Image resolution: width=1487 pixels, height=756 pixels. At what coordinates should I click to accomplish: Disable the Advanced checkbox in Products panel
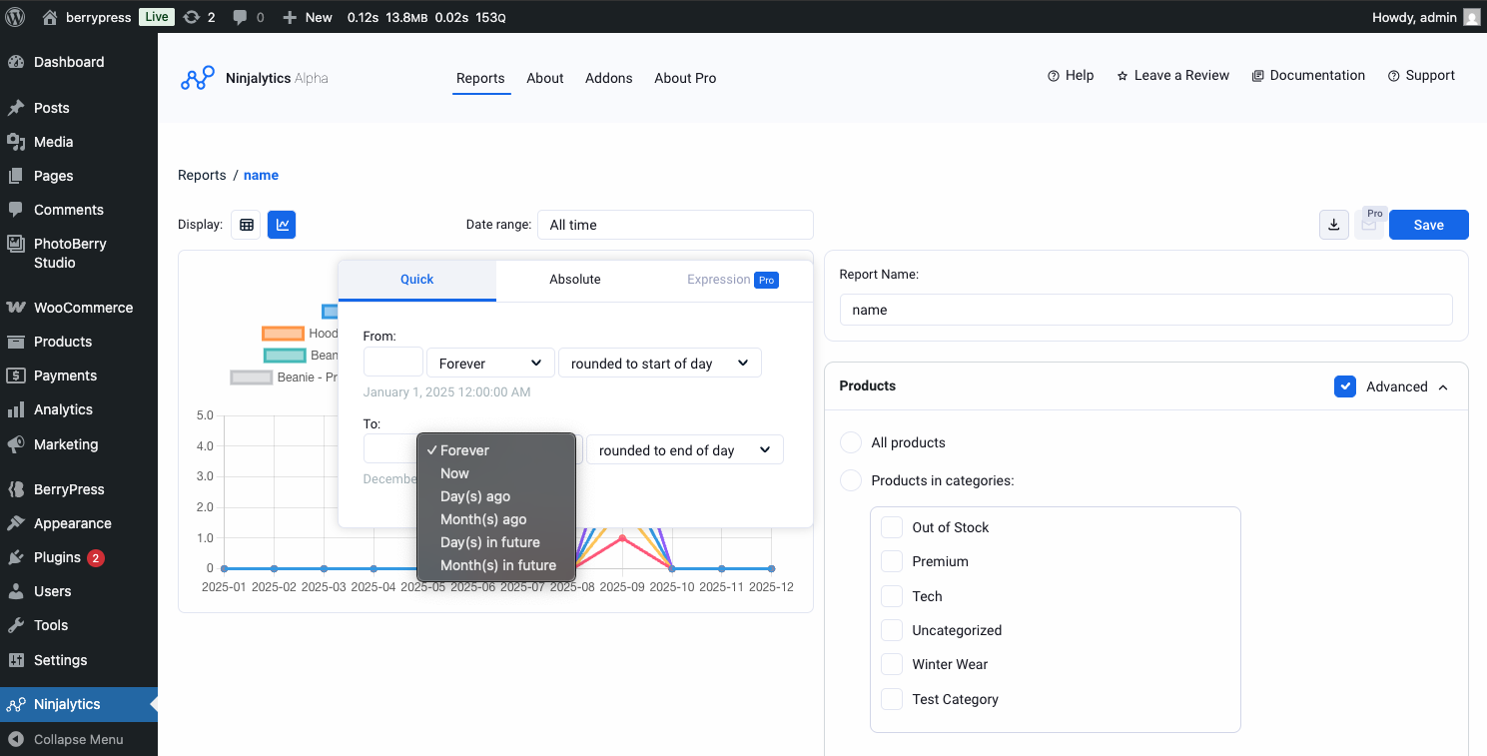[x=1345, y=386]
